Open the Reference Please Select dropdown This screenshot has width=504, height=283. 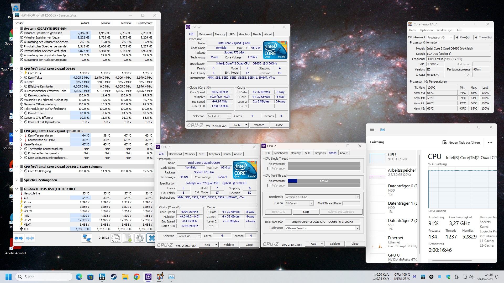(357, 228)
